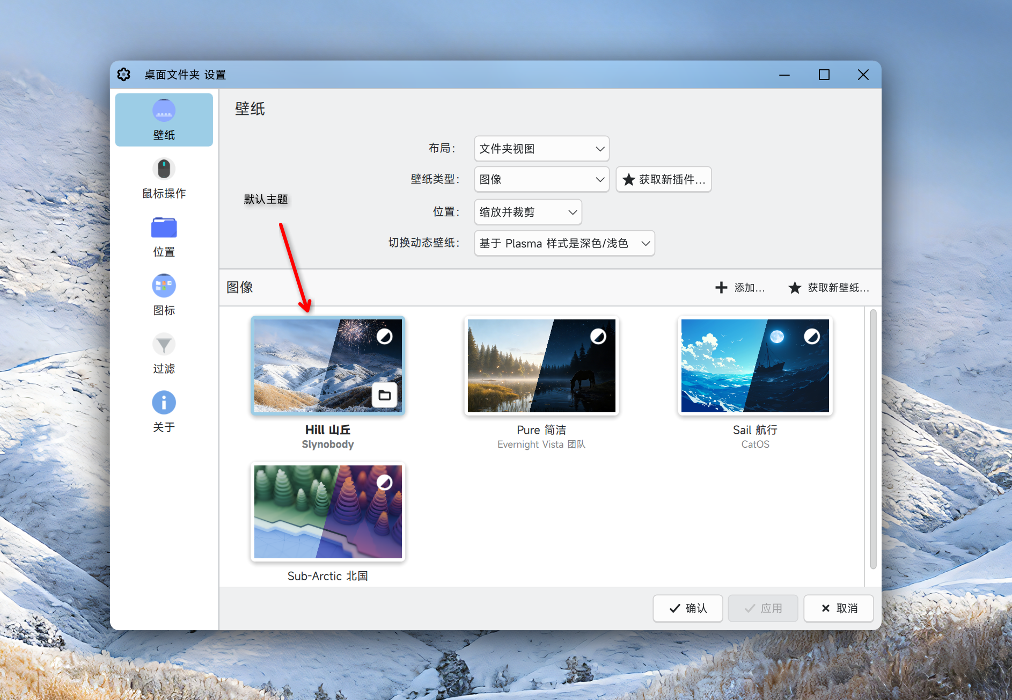Select the 鼠标操作 (Mouse Actions) section
The width and height of the screenshot is (1012, 700).
164,178
